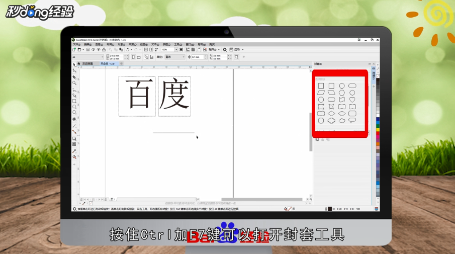Select the Zoom magnifier tool
Screen dimensions: 455x254
click(x=74, y=83)
